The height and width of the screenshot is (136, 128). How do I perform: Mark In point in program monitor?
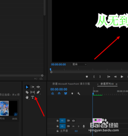[94, 77]
